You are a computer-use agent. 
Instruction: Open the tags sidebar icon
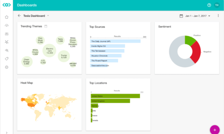[6, 59]
